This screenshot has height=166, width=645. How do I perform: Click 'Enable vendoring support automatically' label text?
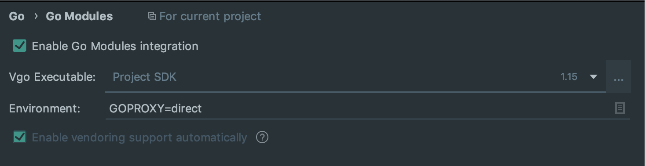coord(139,137)
